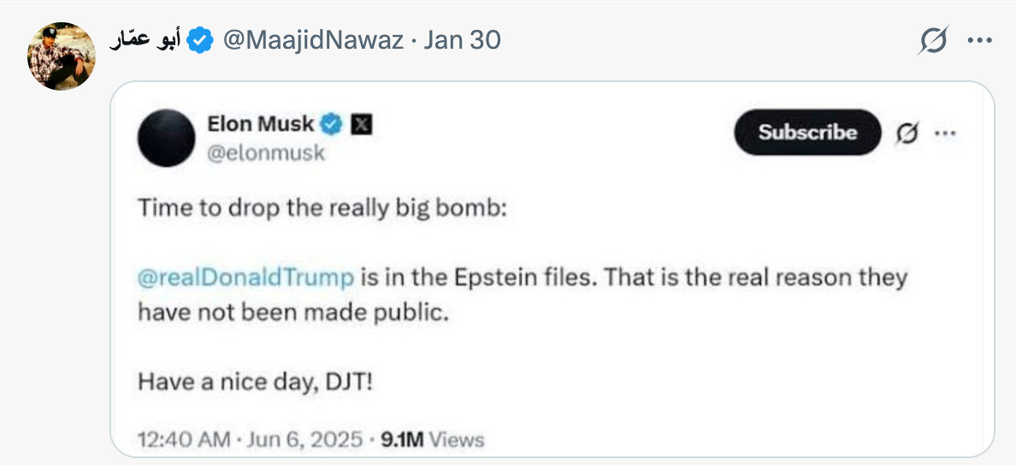This screenshot has width=1016, height=465.
Task: Follow the @realDonaldTrump mention link
Action: click(x=246, y=277)
